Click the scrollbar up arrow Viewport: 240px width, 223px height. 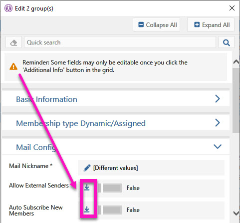point(236,62)
